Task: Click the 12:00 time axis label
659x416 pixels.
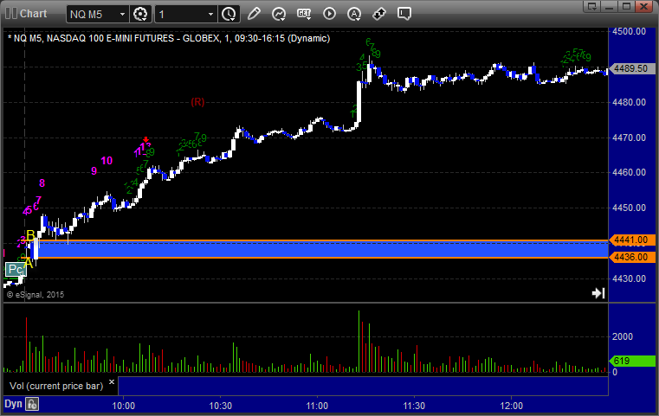Action: pos(512,406)
